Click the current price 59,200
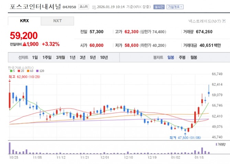The width and height of the screenshot is (230, 164). point(24,36)
